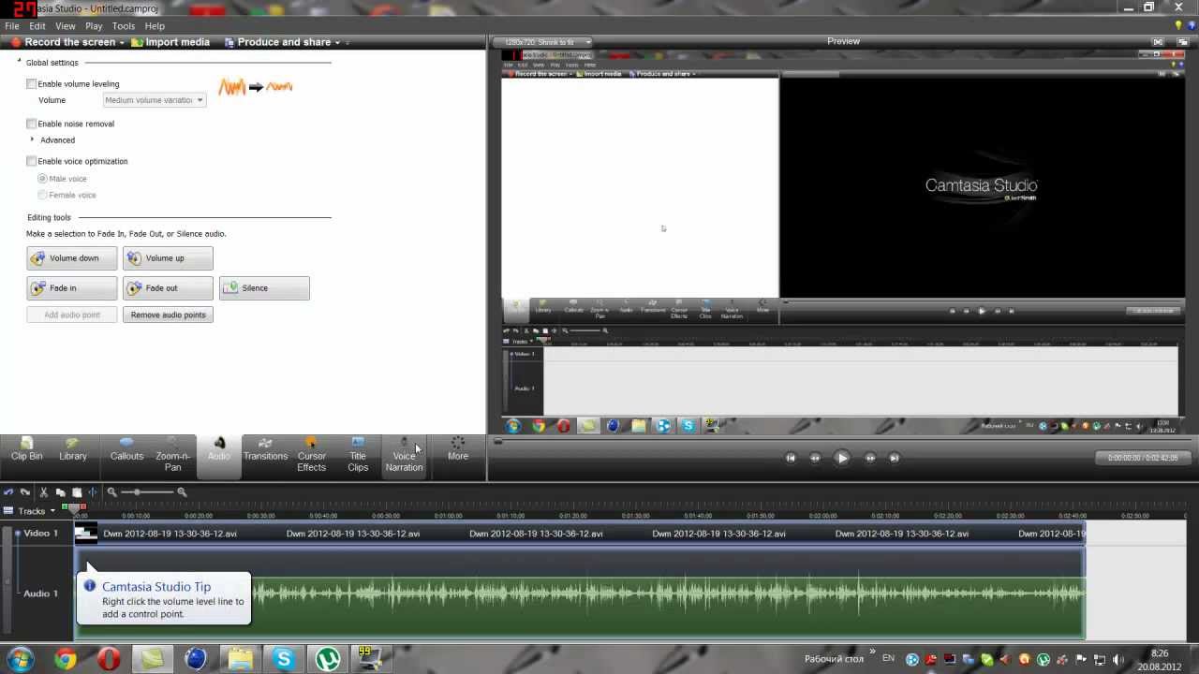
Task: Click the Copy icon in timeline toolbar
Action: [60, 491]
